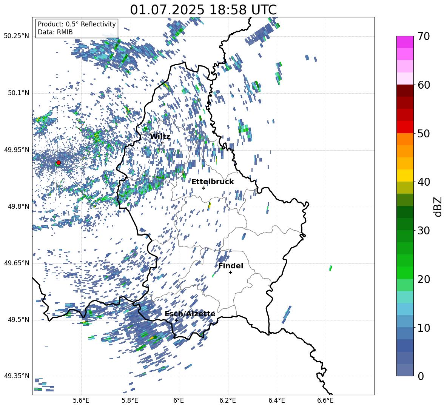Click the dark red colorbar segment below 60
The image size is (447, 408).
tap(405, 91)
